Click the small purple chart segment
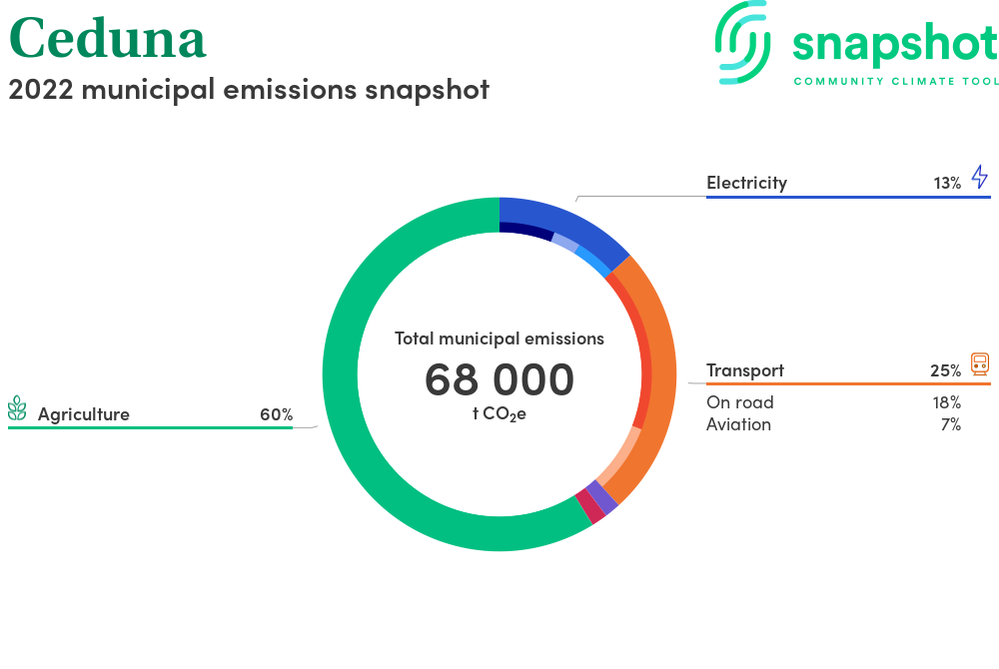The height and width of the screenshot is (669, 999). point(602,496)
